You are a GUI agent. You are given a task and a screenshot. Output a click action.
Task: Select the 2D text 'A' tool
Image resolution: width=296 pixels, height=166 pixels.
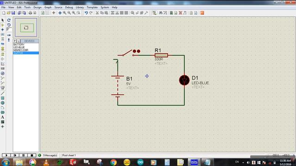pyautogui.click(x=3, y=117)
